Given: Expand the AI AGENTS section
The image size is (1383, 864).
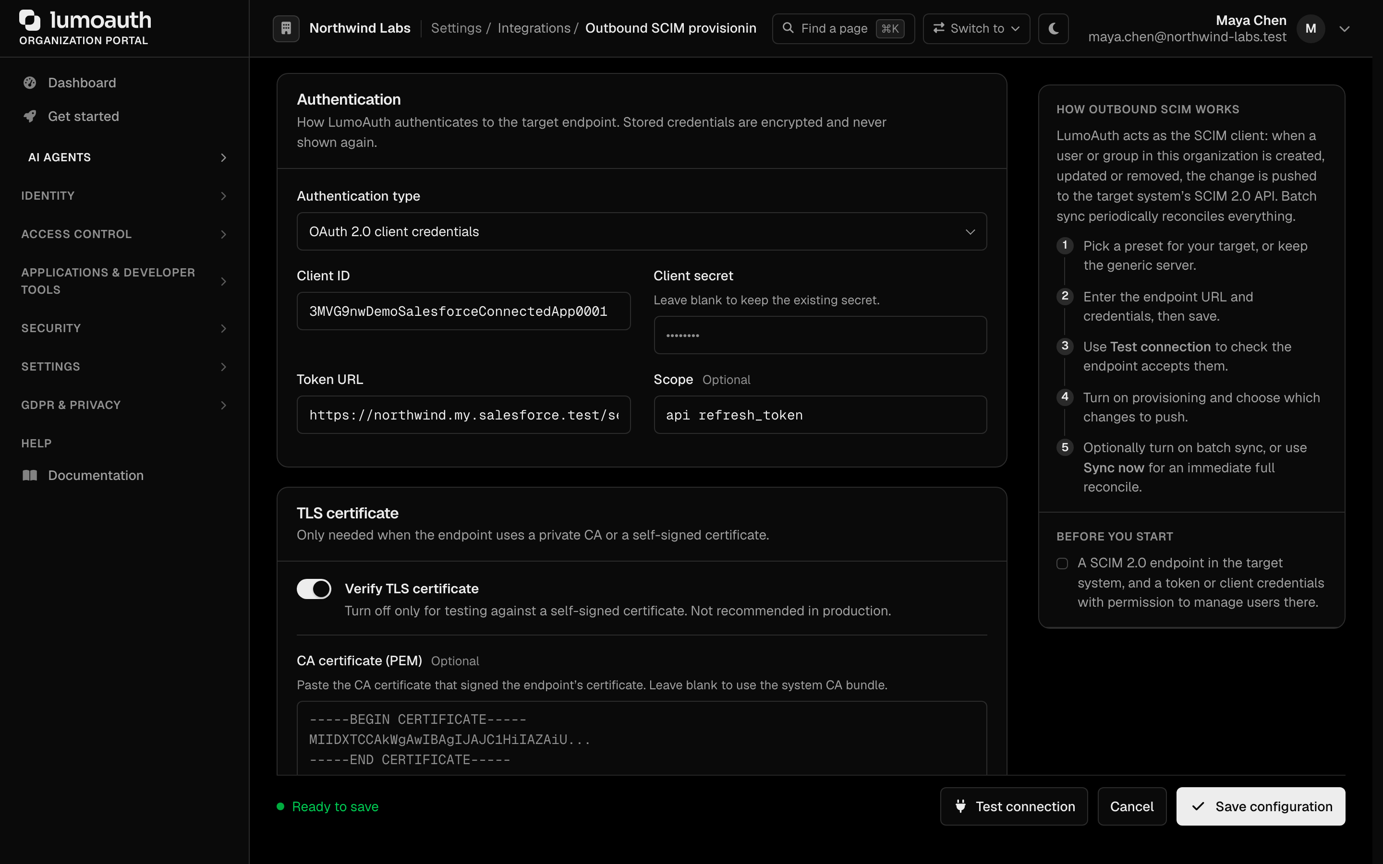Looking at the screenshot, I should click(x=124, y=157).
